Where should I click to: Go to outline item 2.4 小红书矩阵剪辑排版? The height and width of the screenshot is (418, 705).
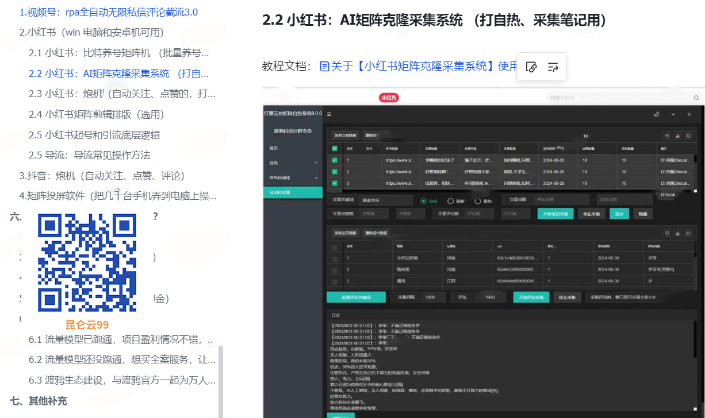point(97,114)
